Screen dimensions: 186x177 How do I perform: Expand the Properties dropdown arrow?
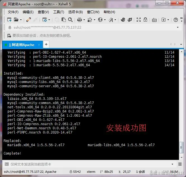click(49, 20)
